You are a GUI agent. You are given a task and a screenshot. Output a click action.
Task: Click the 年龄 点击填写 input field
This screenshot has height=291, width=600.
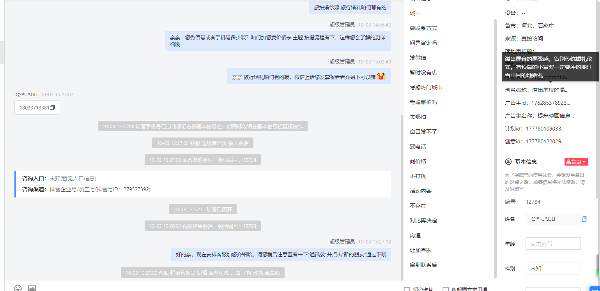553,243
